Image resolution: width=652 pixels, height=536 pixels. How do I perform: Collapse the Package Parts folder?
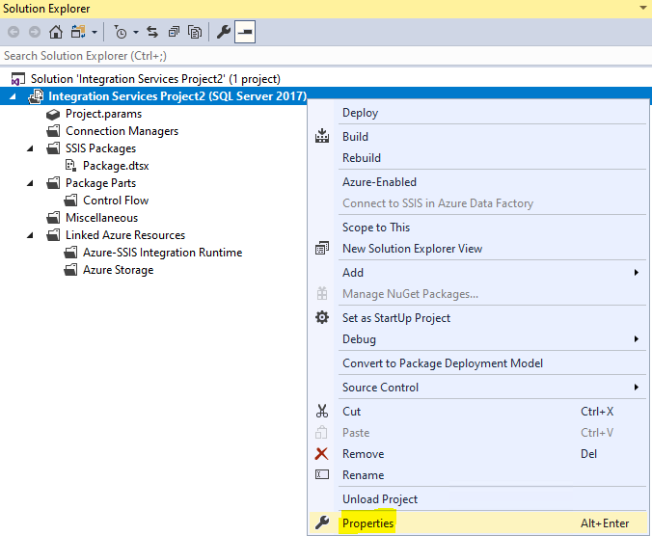pyautogui.click(x=30, y=183)
